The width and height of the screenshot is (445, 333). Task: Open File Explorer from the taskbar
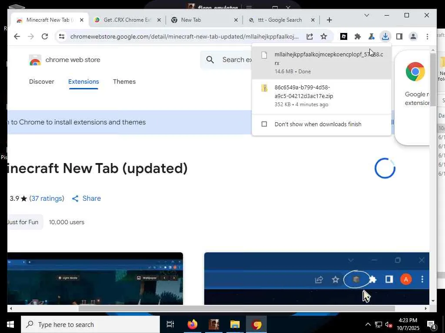[235, 324]
